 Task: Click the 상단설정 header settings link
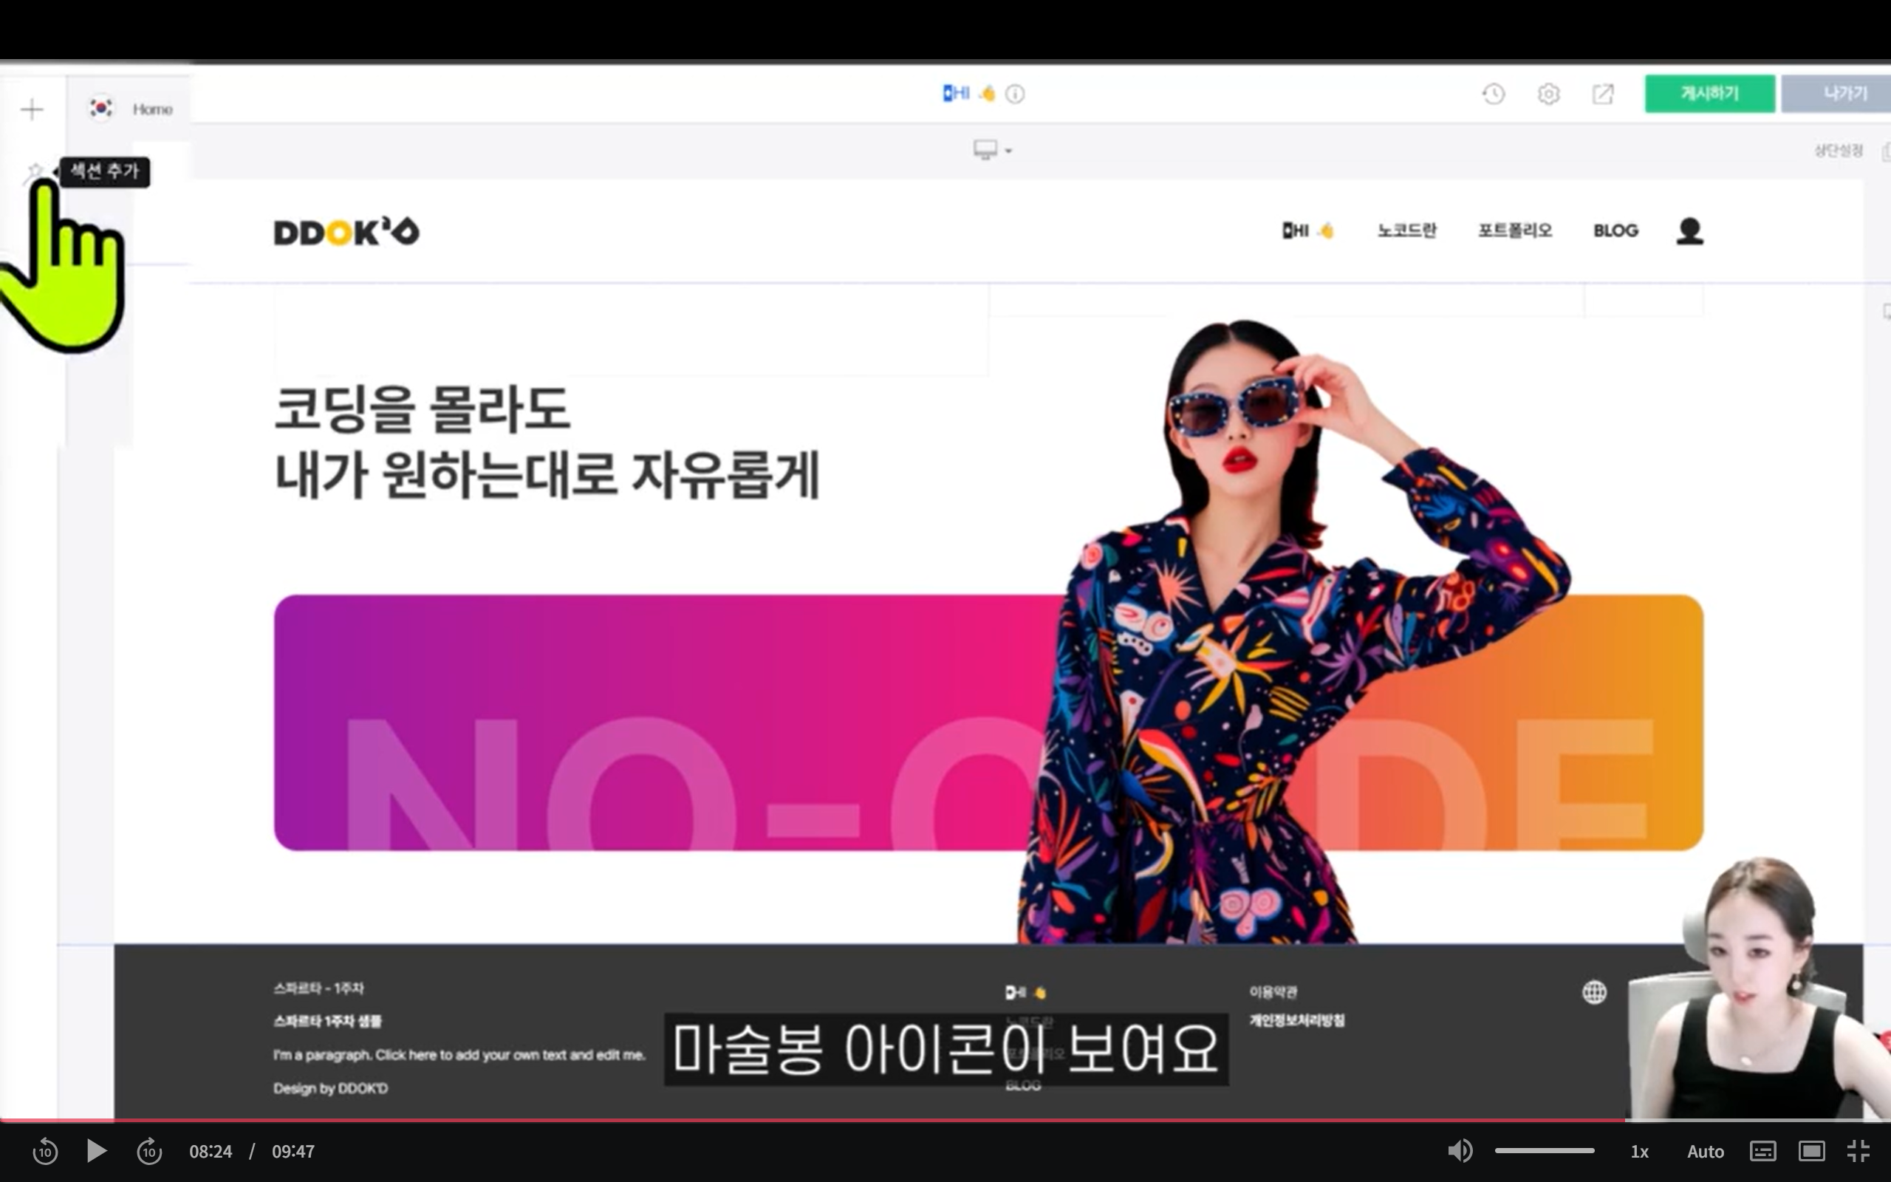click(x=1838, y=150)
